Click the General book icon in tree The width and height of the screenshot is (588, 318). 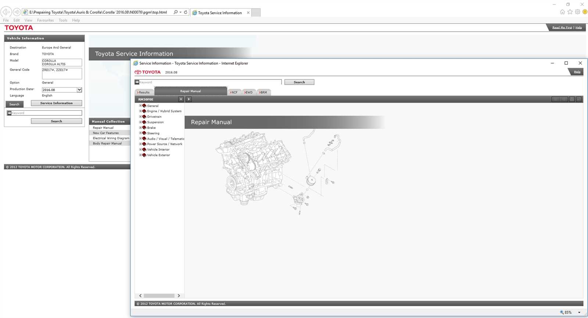(144, 106)
